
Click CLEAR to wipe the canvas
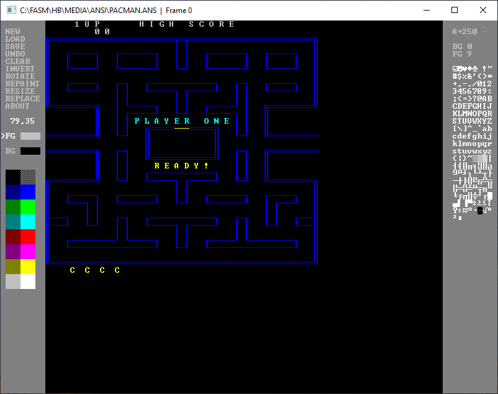[x=18, y=62]
